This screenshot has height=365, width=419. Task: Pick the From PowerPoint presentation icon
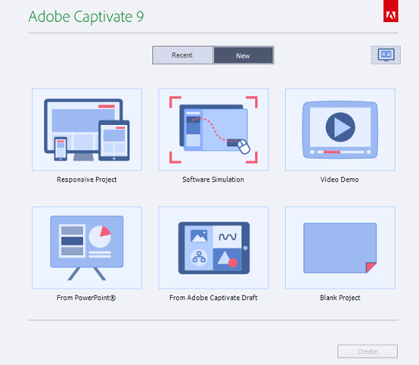pyautogui.click(x=87, y=248)
